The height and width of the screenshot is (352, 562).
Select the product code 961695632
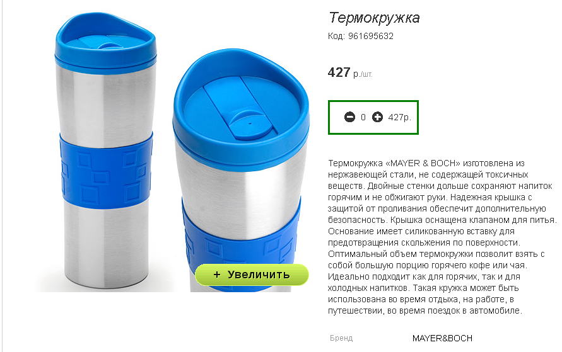click(x=371, y=36)
